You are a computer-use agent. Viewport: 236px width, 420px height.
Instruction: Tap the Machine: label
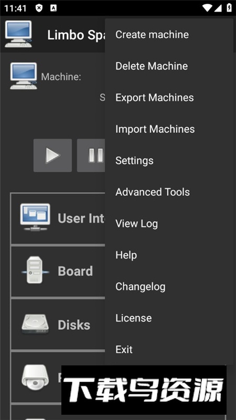[x=61, y=77]
